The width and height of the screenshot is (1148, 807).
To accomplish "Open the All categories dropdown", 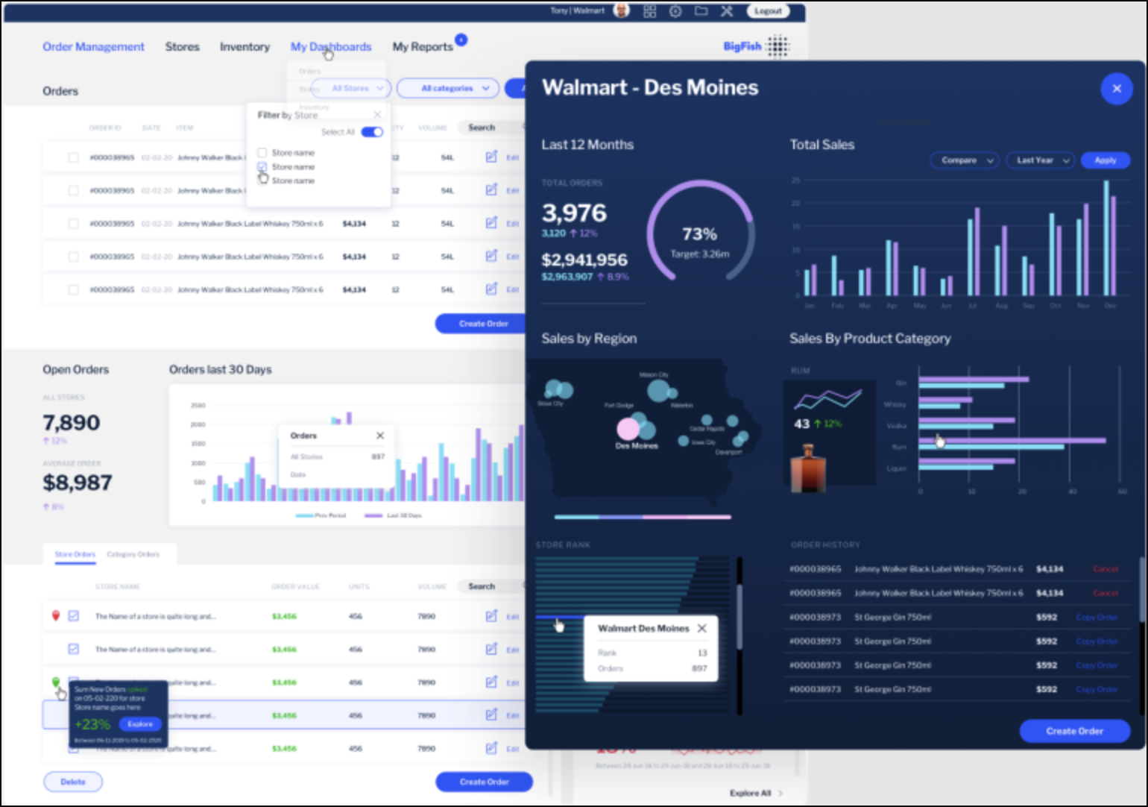I will (x=448, y=88).
